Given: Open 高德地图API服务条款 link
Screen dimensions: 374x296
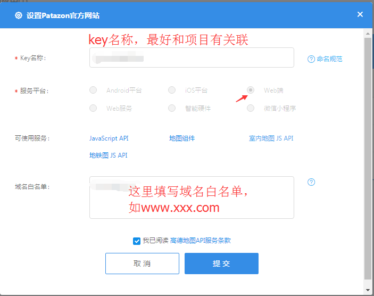Looking at the screenshot, I should point(201,241).
